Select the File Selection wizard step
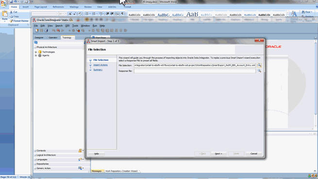The image size is (318, 179). (x=101, y=60)
